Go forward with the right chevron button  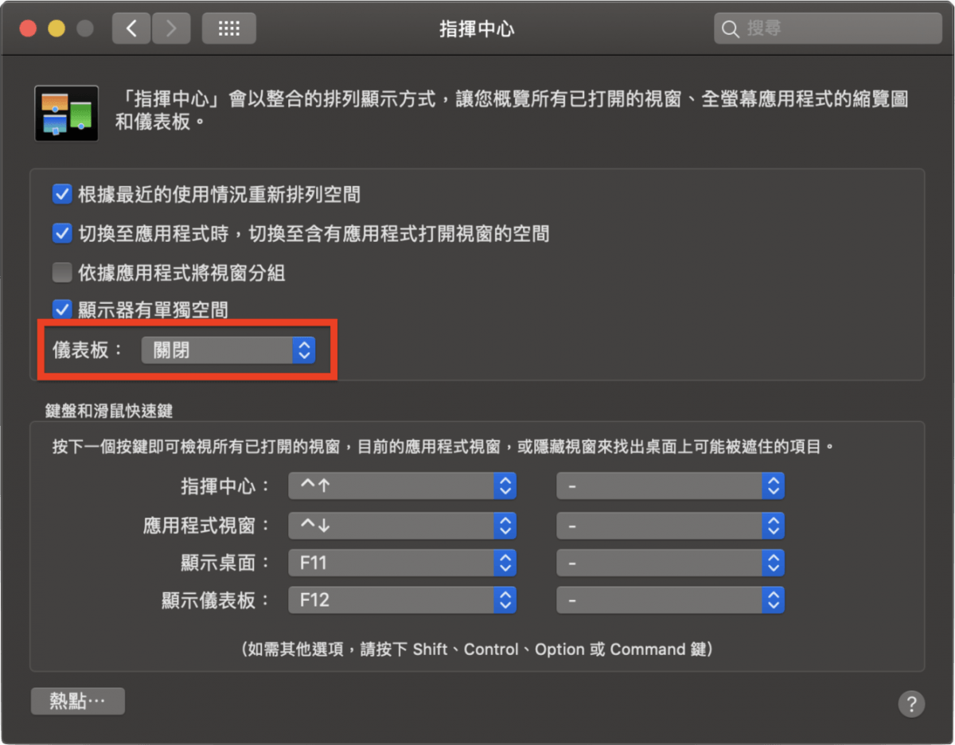click(170, 29)
